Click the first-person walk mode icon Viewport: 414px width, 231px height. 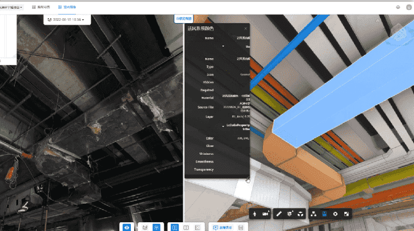click(x=256, y=213)
